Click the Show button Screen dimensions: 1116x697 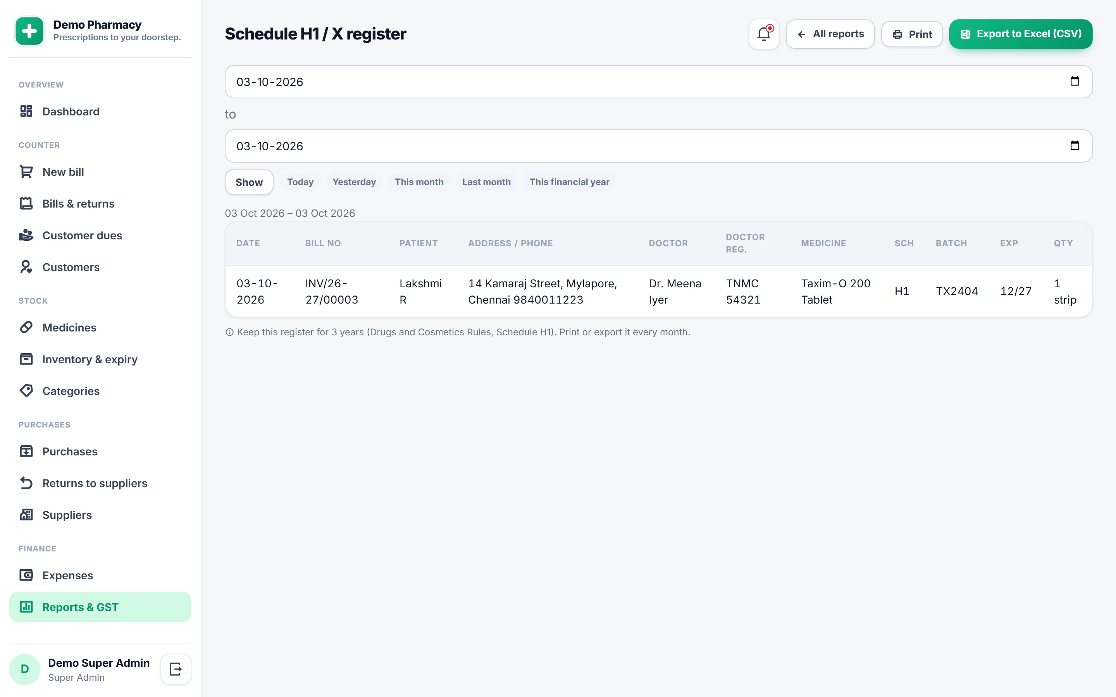pos(249,182)
